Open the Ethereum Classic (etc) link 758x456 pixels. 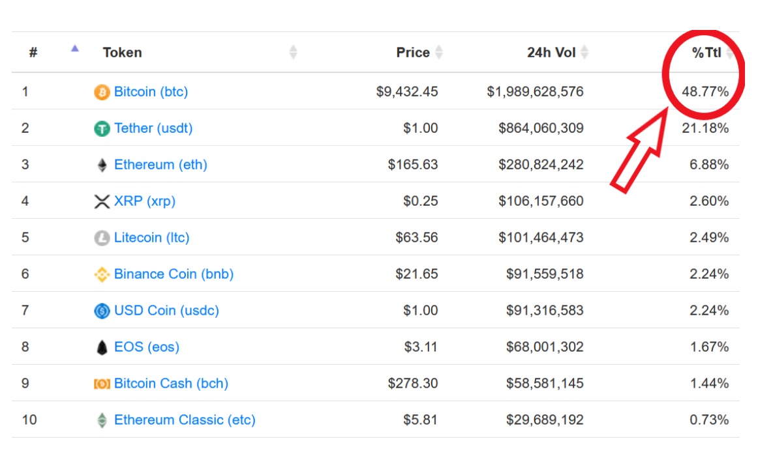185,420
